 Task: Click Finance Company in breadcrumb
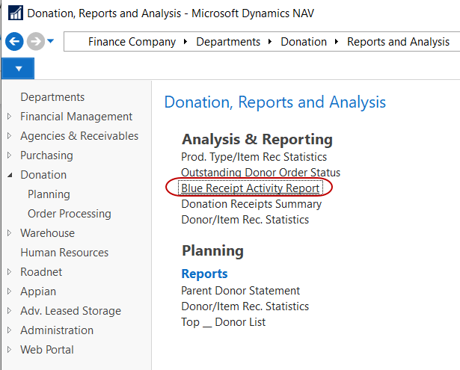(x=132, y=42)
